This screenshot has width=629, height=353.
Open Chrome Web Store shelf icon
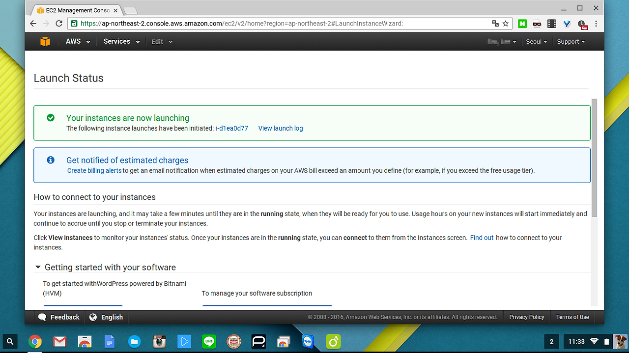coord(85,342)
